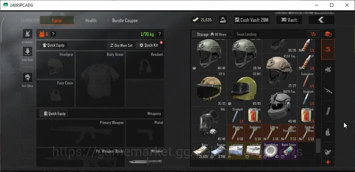Select the rifle weapons category filter

click(x=328, y=91)
